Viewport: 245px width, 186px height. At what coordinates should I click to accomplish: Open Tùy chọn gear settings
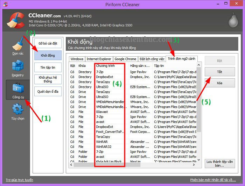[18, 112]
